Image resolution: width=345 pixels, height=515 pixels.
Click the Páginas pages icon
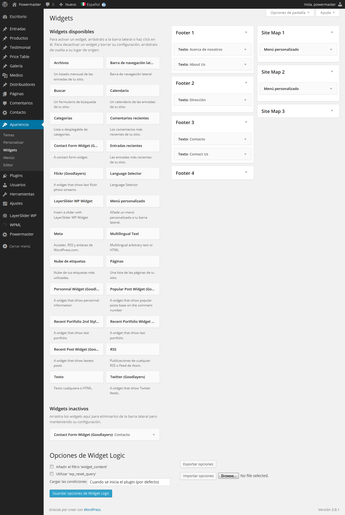click(x=5, y=94)
